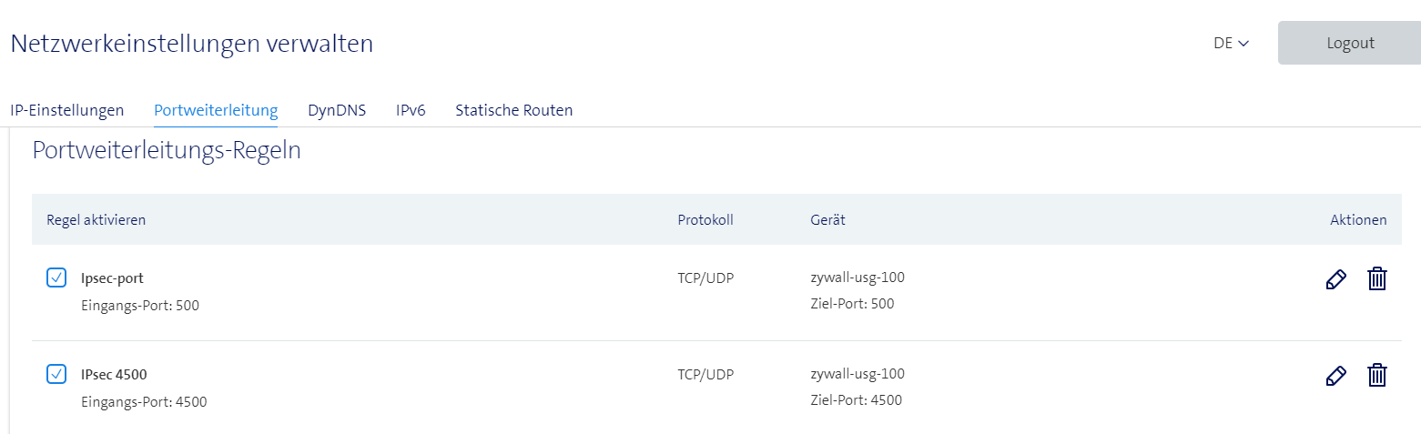Select zywall-usg-100 device in the Ipsec-port row

858,278
